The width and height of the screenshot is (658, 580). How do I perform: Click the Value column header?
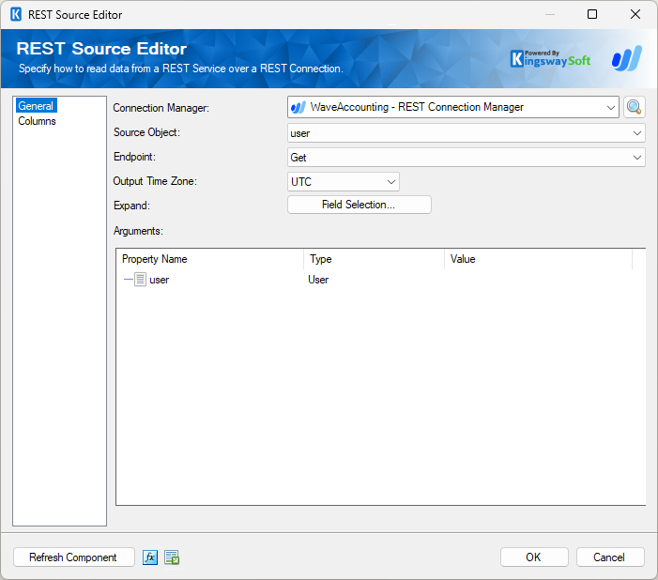pyautogui.click(x=539, y=259)
